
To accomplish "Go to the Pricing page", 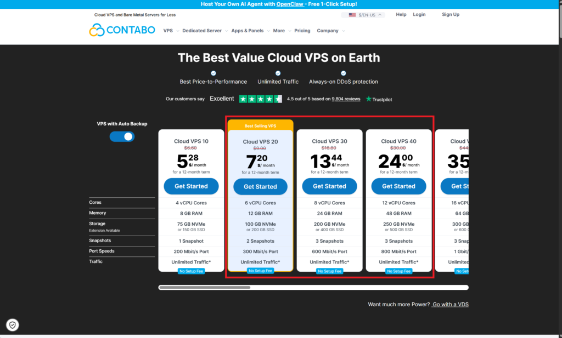I will [x=302, y=31].
